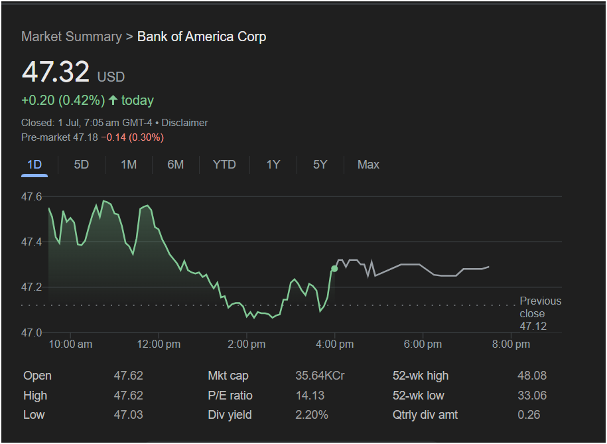Click the 47.6 y-axis label
Screen dimensions: 607x444
coord(31,197)
